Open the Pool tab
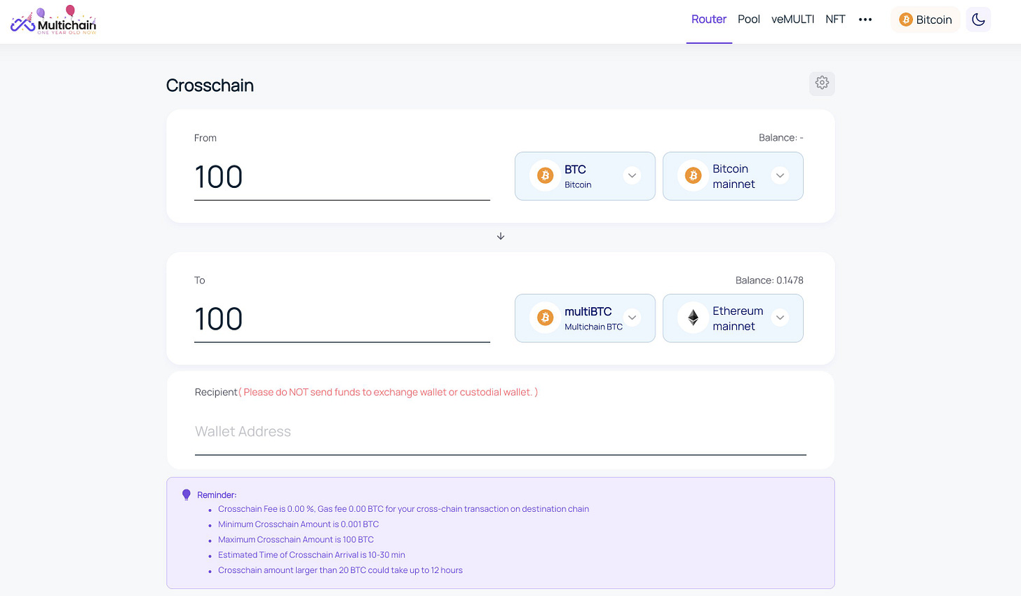The image size is (1021, 596). pyautogui.click(x=749, y=20)
